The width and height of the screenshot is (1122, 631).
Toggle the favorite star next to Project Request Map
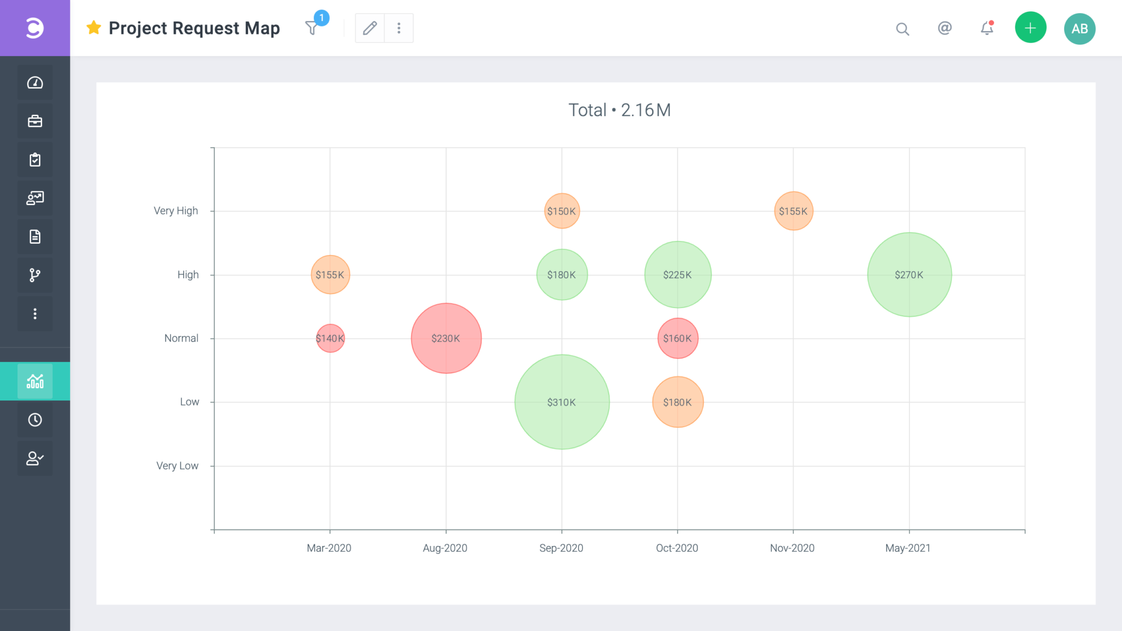93,27
